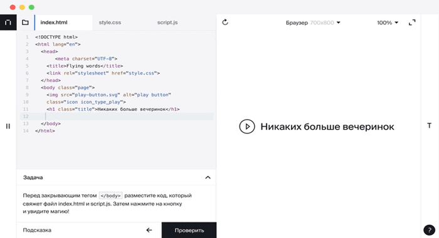Click line number 12 in gutter
Screen dimensions: 439x238
pyautogui.click(x=26, y=116)
